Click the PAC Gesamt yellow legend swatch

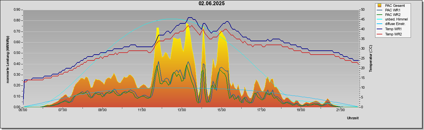pyautogui.click(x=380, y=5)
